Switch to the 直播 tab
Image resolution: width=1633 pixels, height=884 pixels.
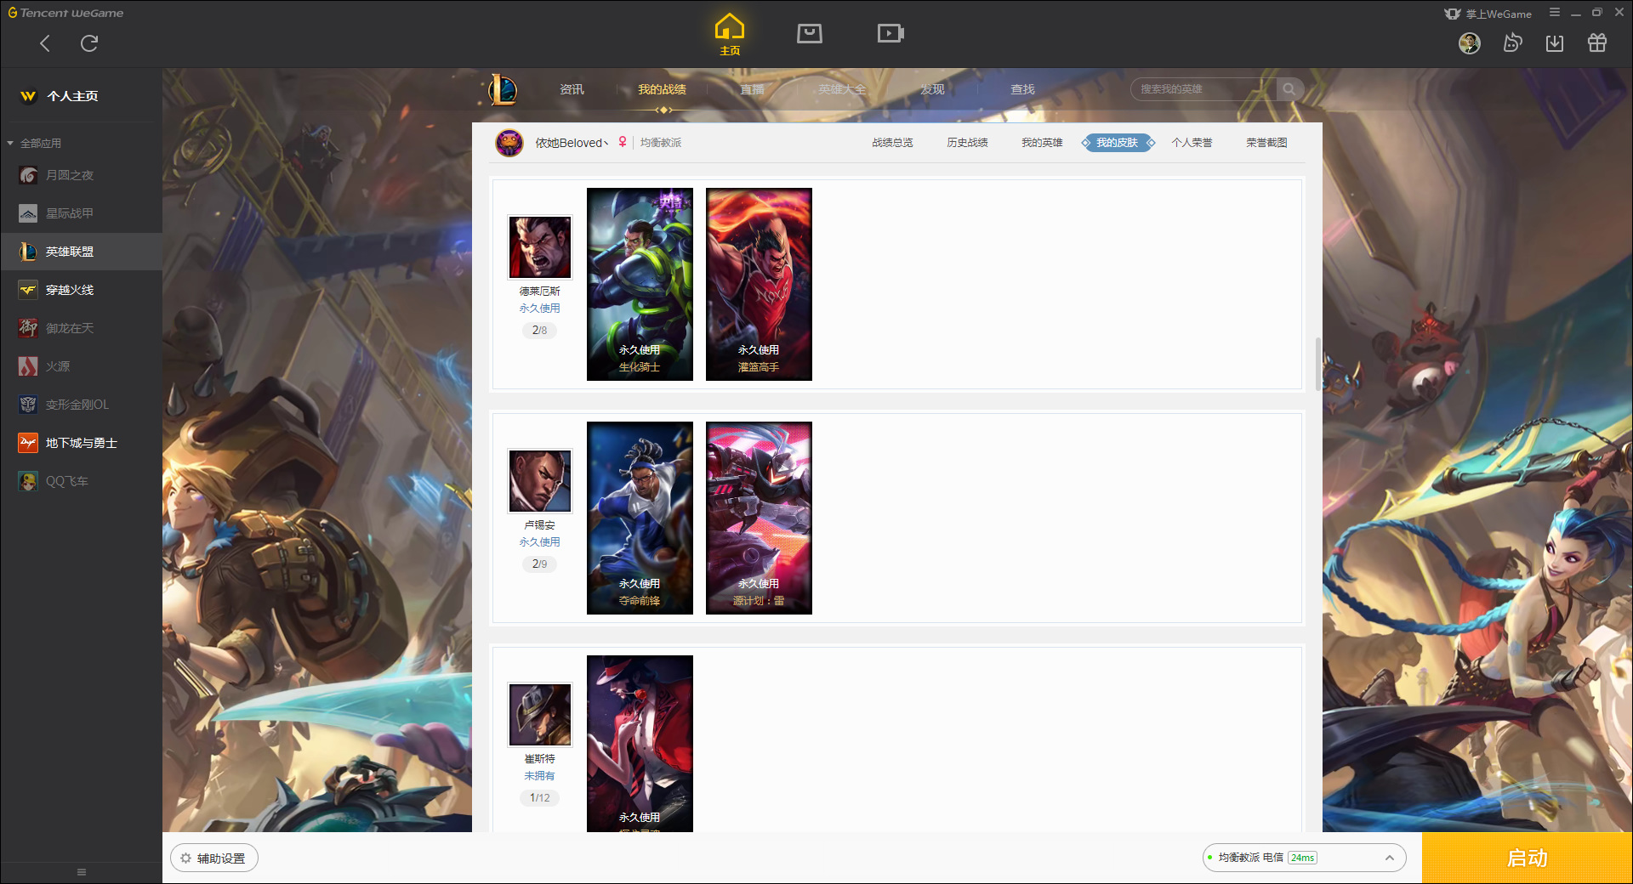[752, 89]
